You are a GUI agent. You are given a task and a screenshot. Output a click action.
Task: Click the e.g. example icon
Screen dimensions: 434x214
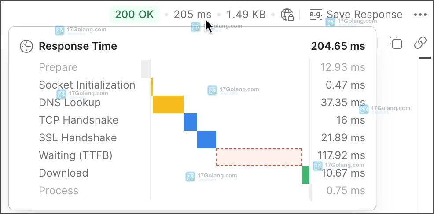316,15
